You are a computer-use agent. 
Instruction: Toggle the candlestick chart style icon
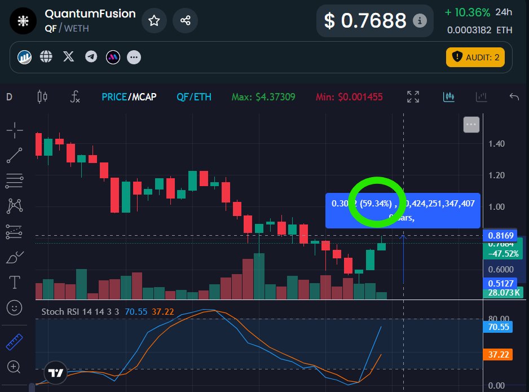449,97
